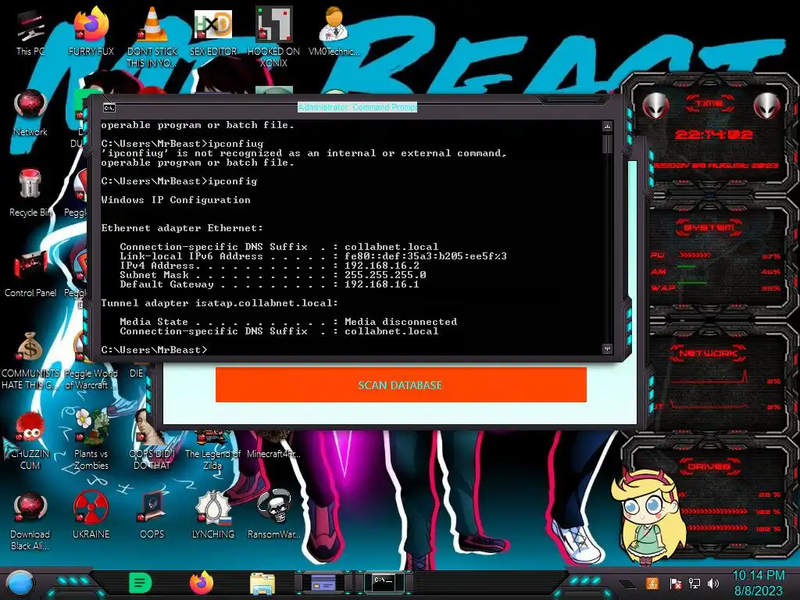Open File Explorer from the taskbar

tap(262, 584)
